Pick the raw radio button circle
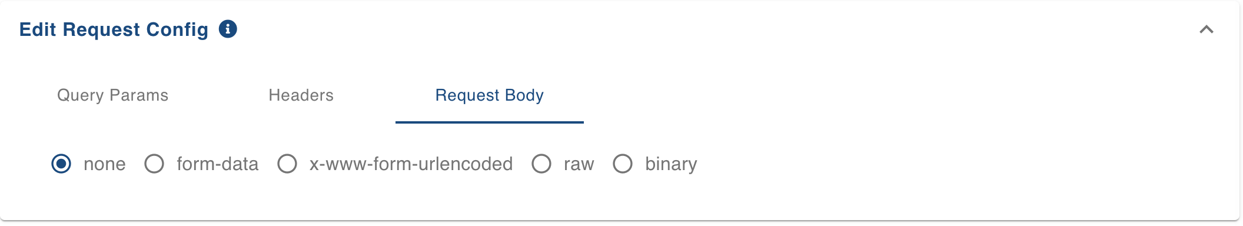 (x=541, y=164)
